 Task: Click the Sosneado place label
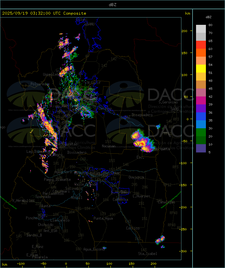(x=43, y=197)
